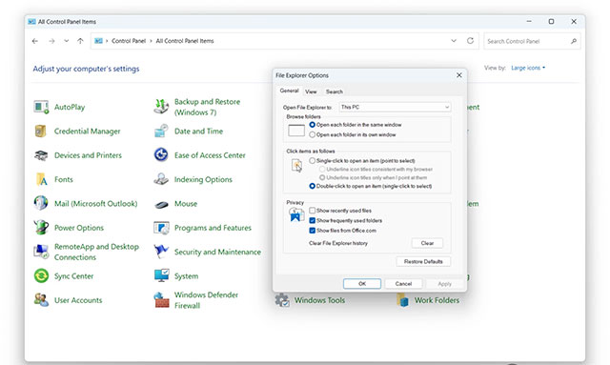Open the AutoPlay icon
This screenshot has height=365, width=610.
coord(41,107)
